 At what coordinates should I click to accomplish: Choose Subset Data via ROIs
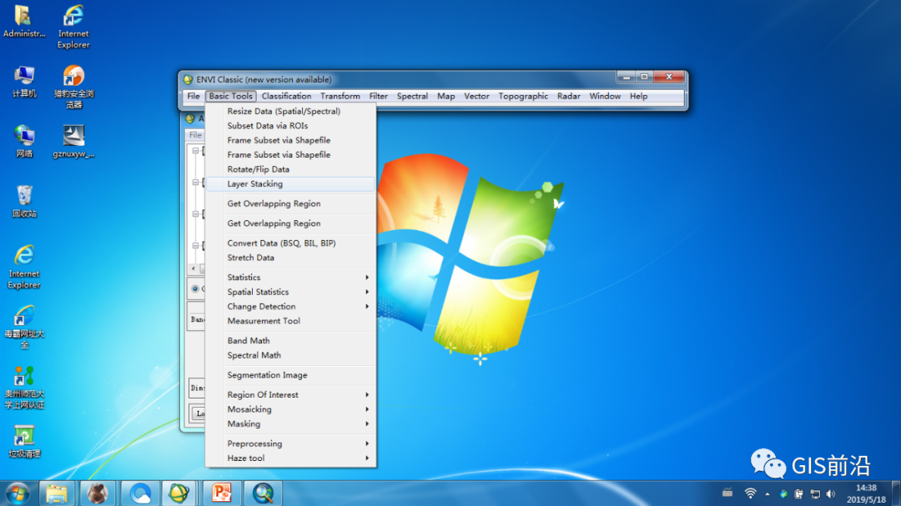coord(290,126)
